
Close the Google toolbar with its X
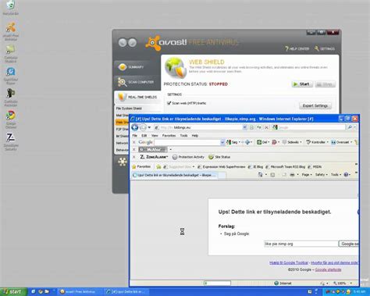pos(134,142)
